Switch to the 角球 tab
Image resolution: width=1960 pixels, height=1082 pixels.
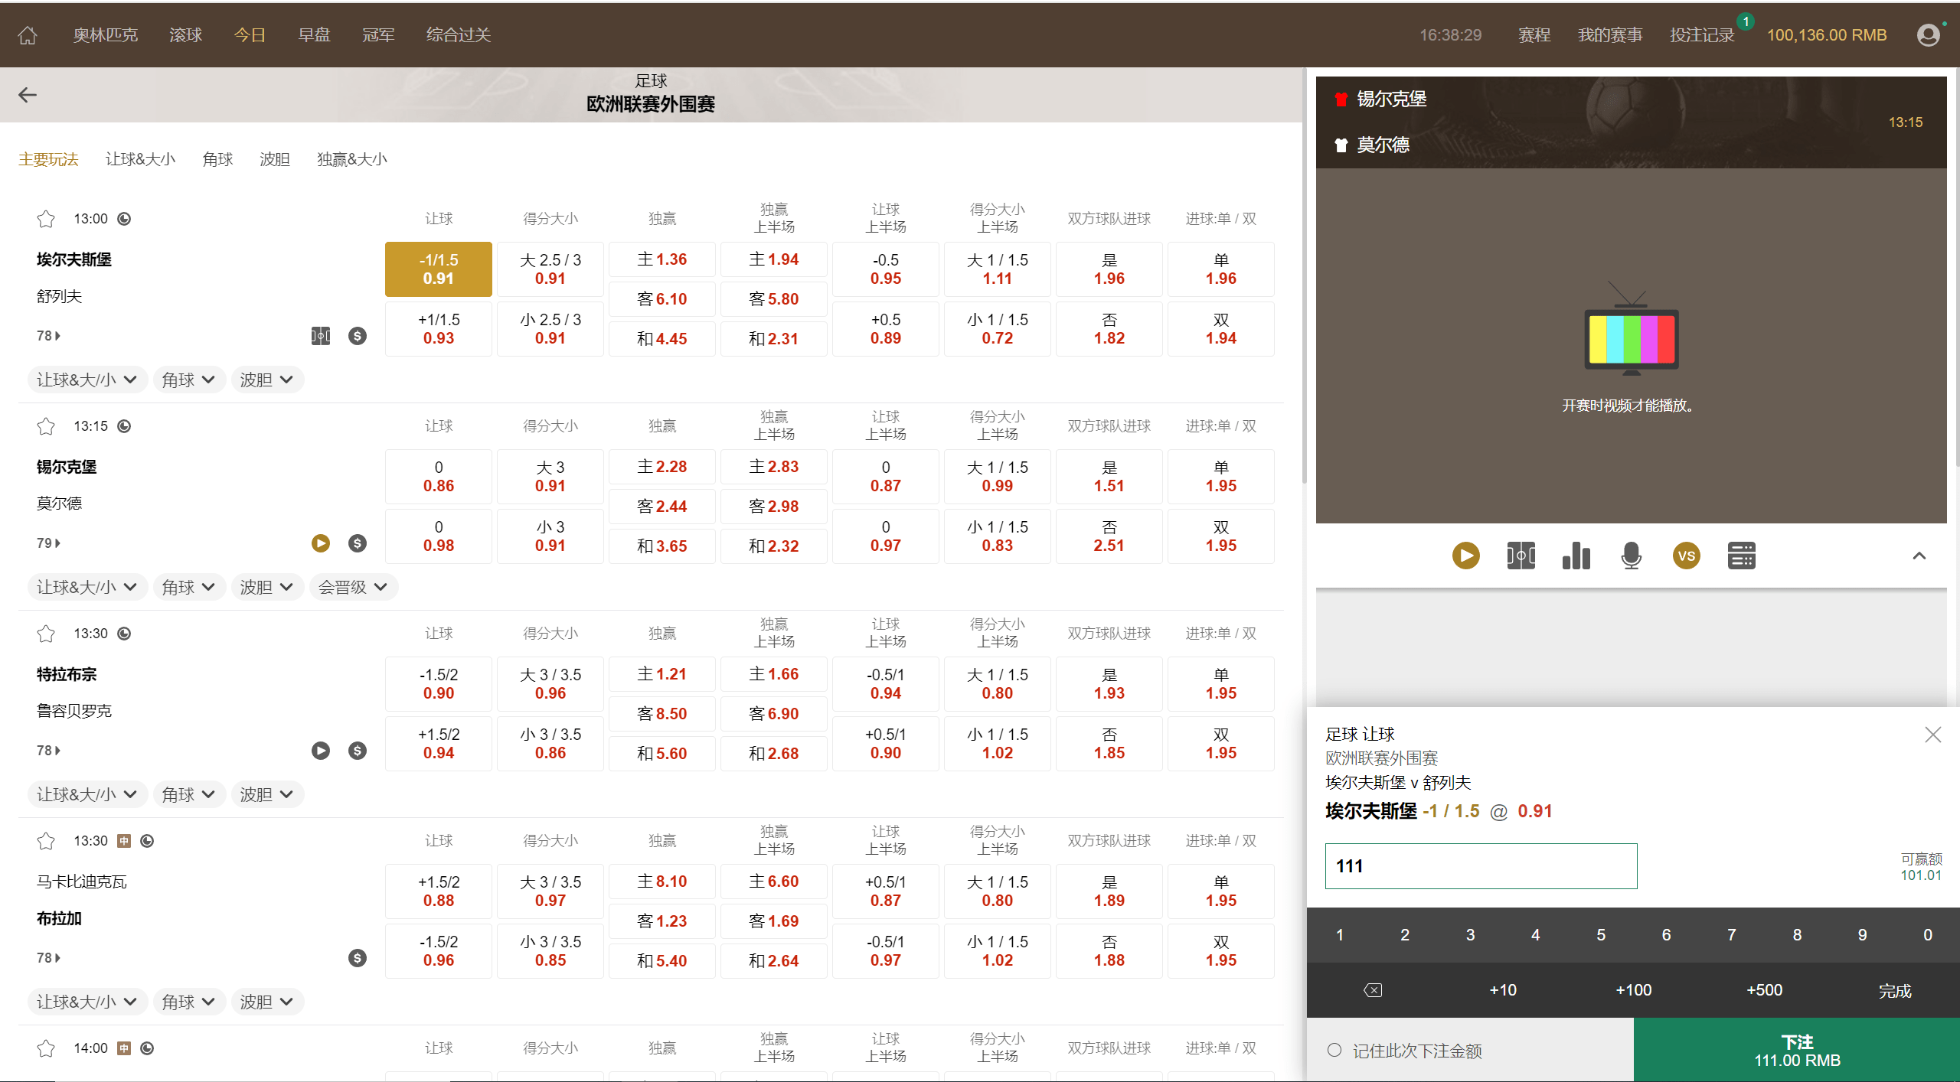coord(217,159)
